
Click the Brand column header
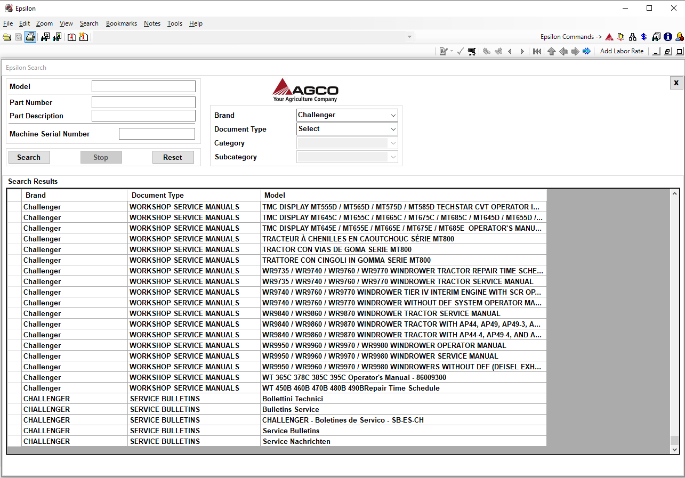(75, 195)
